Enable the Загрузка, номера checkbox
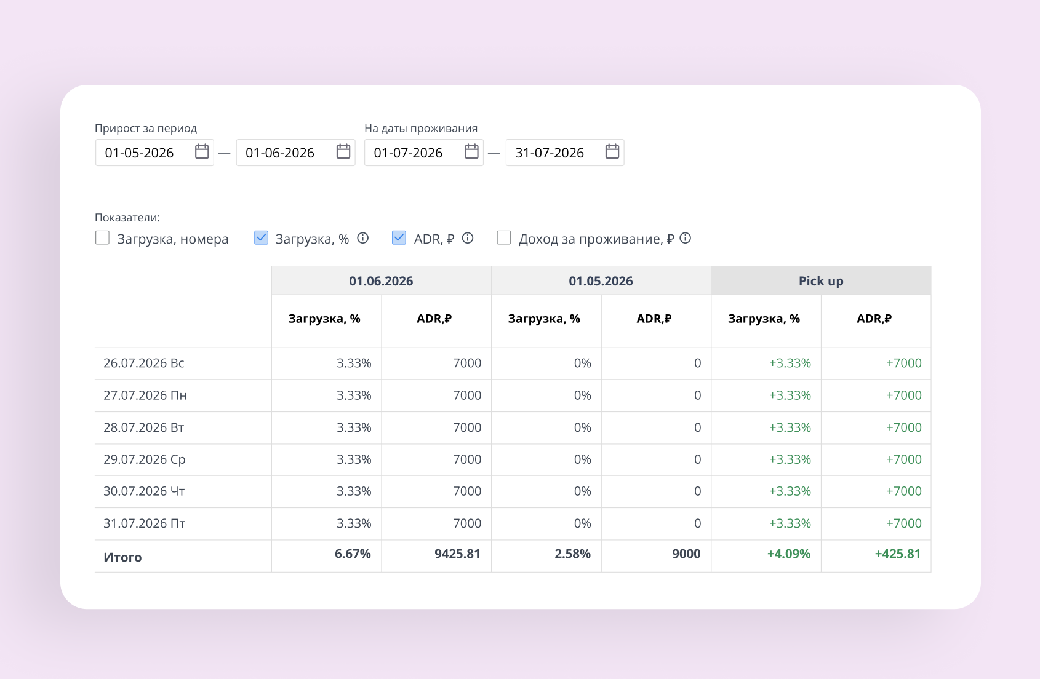The height and width of the screenshot is (679, 1040). pyautogui.click(x=102, y=238)
